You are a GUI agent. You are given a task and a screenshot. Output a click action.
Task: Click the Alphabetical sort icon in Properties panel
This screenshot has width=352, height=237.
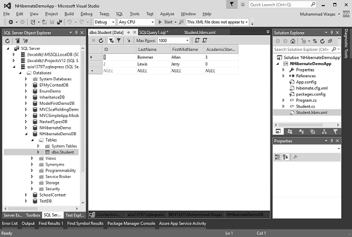(x=286, y=157)
